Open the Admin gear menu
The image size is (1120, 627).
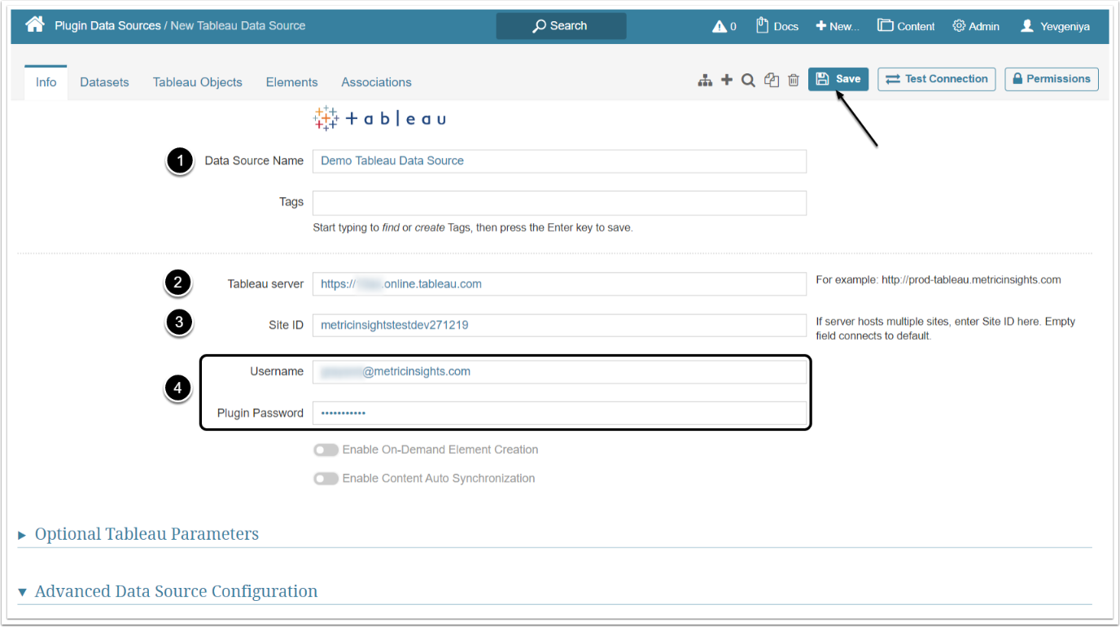click(976, 26)
